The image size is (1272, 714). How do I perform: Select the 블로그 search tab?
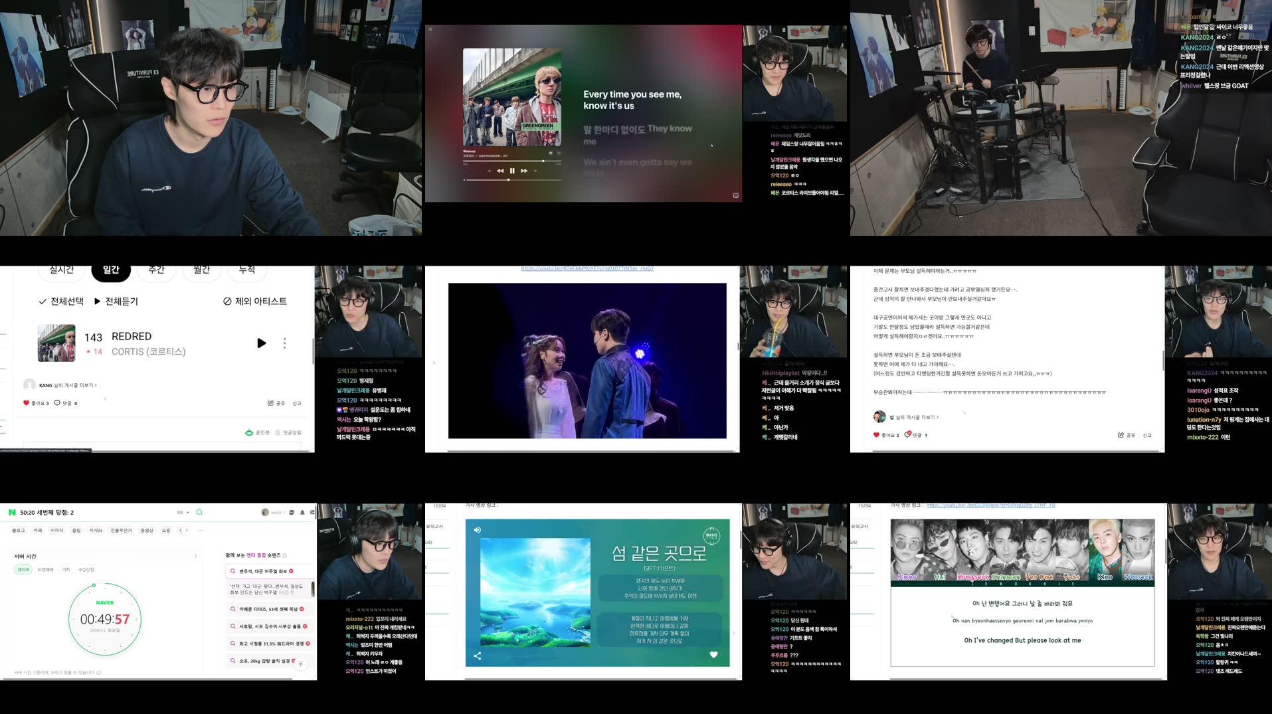tap(19, 530)
